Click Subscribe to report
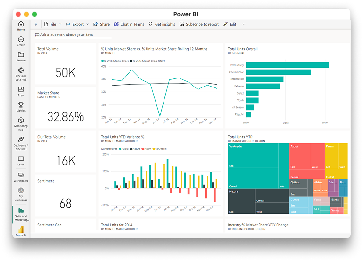The image size is (363, 261). pyautogui.click(x=199, y=24)
